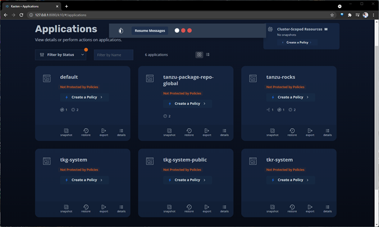Create a Policy for tanzu-package-repo-global

pyautogui.click(x=187, y=104)
